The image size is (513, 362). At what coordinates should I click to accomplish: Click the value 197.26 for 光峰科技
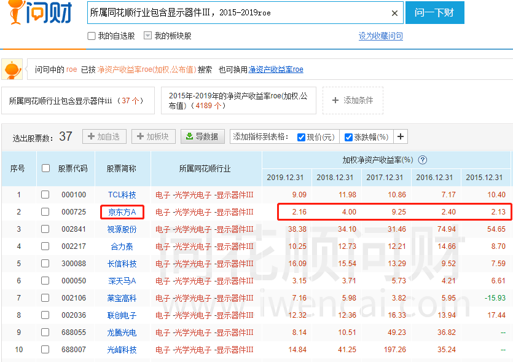pyautogui.click(x=394, y=350)
